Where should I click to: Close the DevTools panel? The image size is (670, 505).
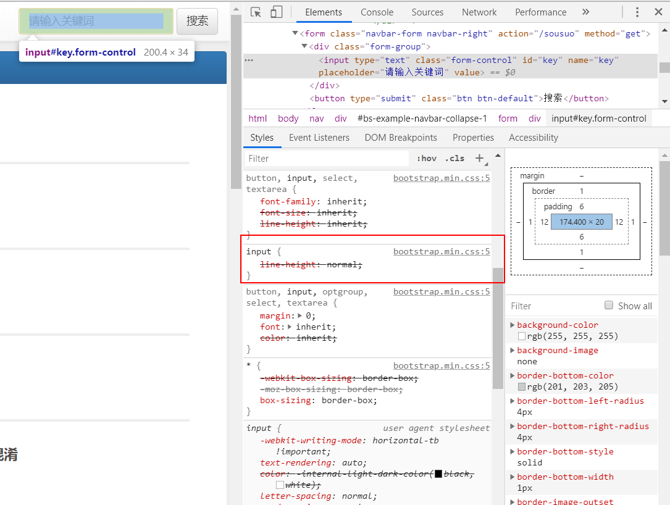[658, 12]
